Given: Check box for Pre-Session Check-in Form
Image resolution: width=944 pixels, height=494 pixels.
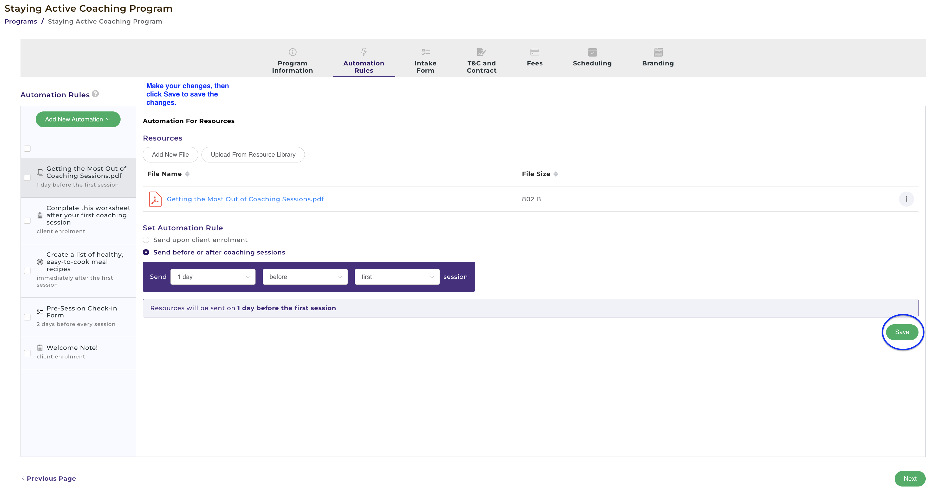Looking at the screenshot, I should [27, 317].
